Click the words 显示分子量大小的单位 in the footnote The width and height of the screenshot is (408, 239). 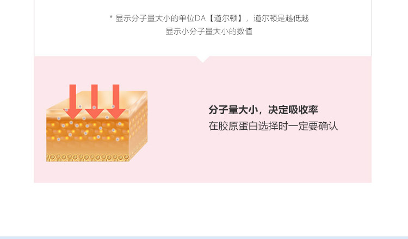tap(155, 18)
